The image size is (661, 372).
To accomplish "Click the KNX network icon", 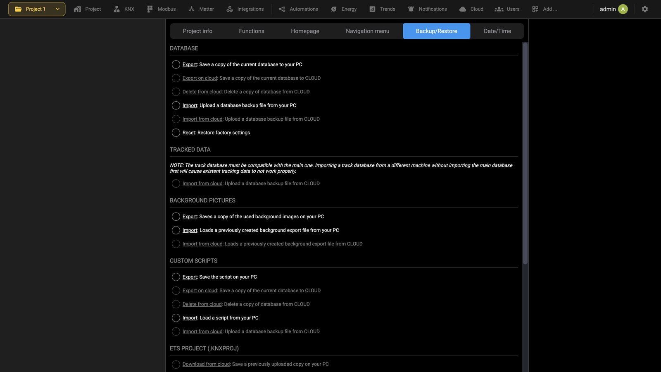I will coord(117,9).
